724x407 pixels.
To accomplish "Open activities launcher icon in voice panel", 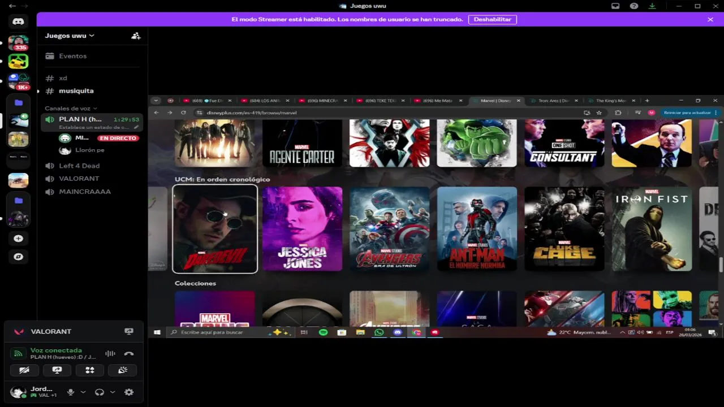I will (90, 370).
